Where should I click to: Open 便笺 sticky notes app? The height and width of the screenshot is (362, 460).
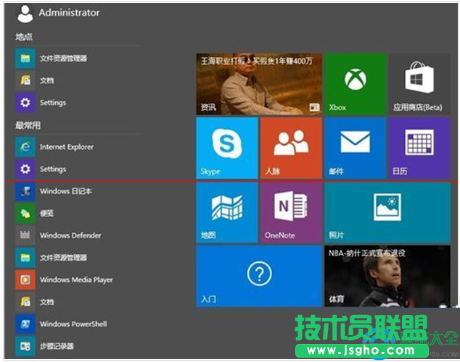35,214
